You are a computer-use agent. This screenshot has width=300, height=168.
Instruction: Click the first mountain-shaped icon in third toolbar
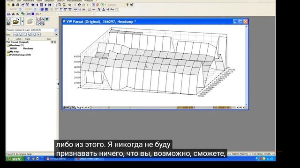pos(9,14)
